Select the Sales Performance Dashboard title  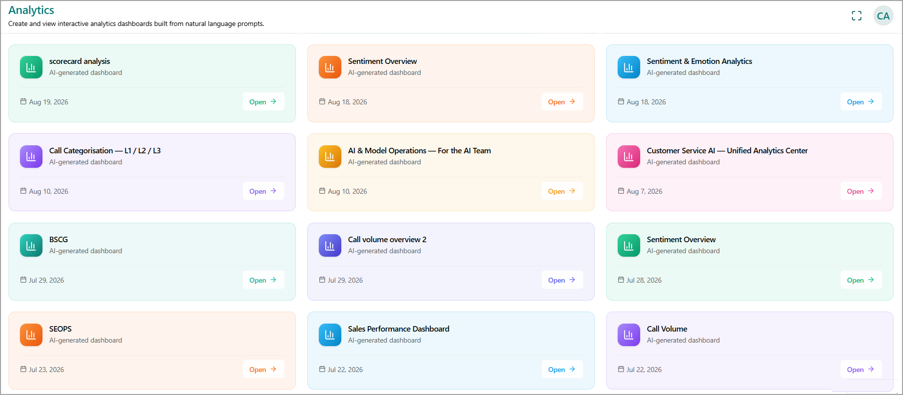(x=399, y=329)
